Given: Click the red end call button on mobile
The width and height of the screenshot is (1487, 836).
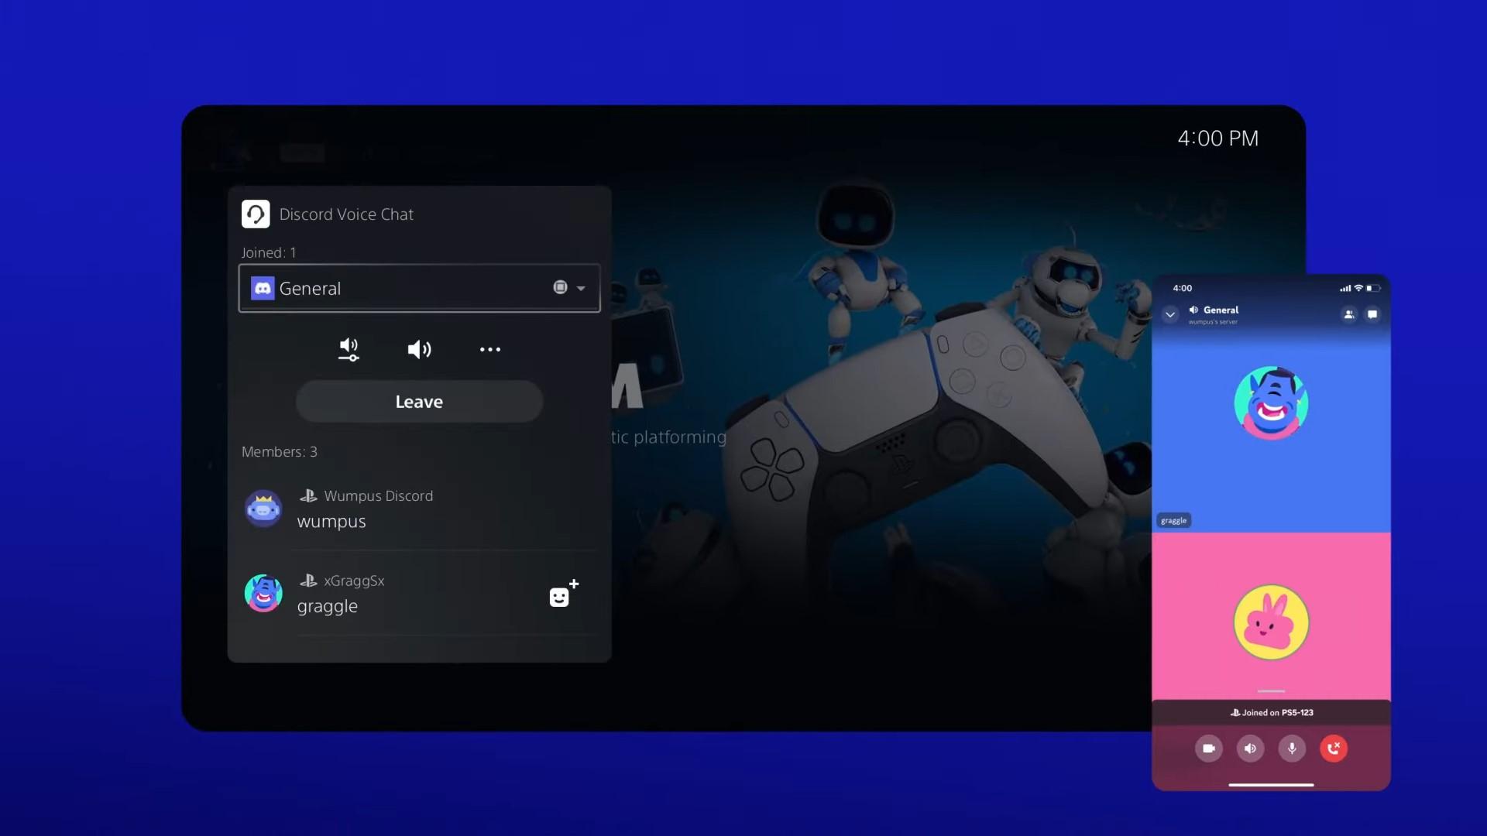Looking at the screenshot, I should (x=1334, y=749).
